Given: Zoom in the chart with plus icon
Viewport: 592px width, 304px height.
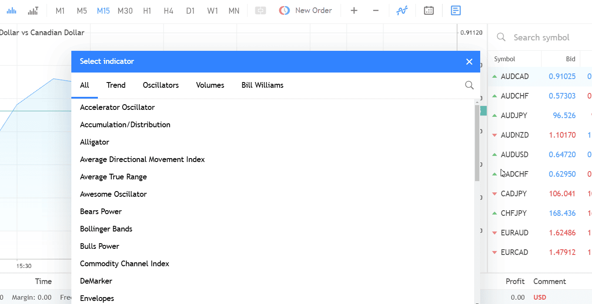Looking at the screenshot, I should [354, 11].
